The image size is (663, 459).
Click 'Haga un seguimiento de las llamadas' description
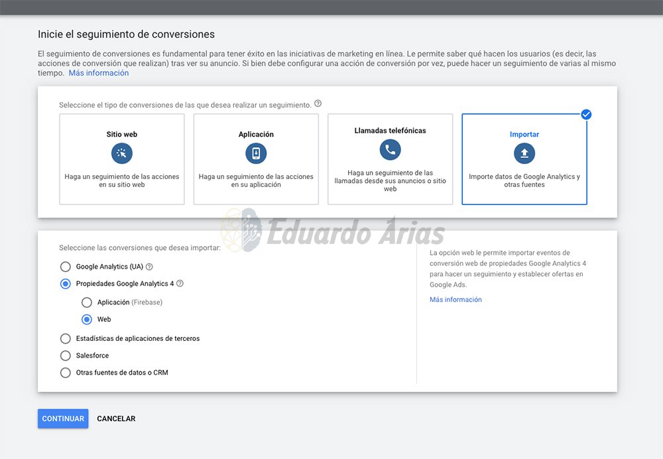point(391,180)
